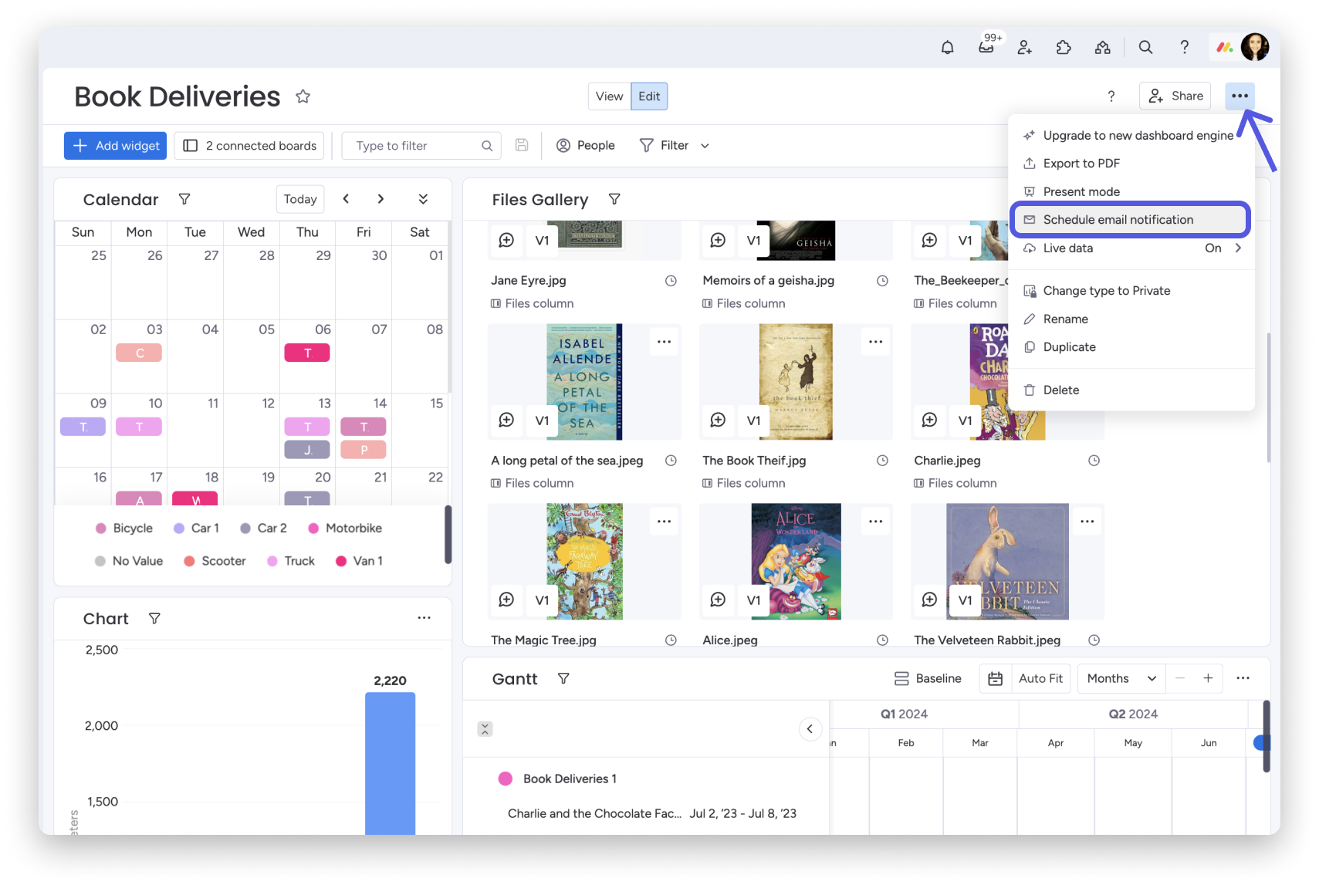
Task: Click the 2,220 blue chart bar
Action: pos(390,762)
